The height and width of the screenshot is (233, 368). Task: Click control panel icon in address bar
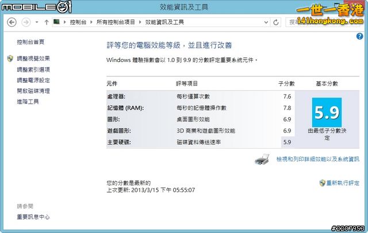(57, 22)
